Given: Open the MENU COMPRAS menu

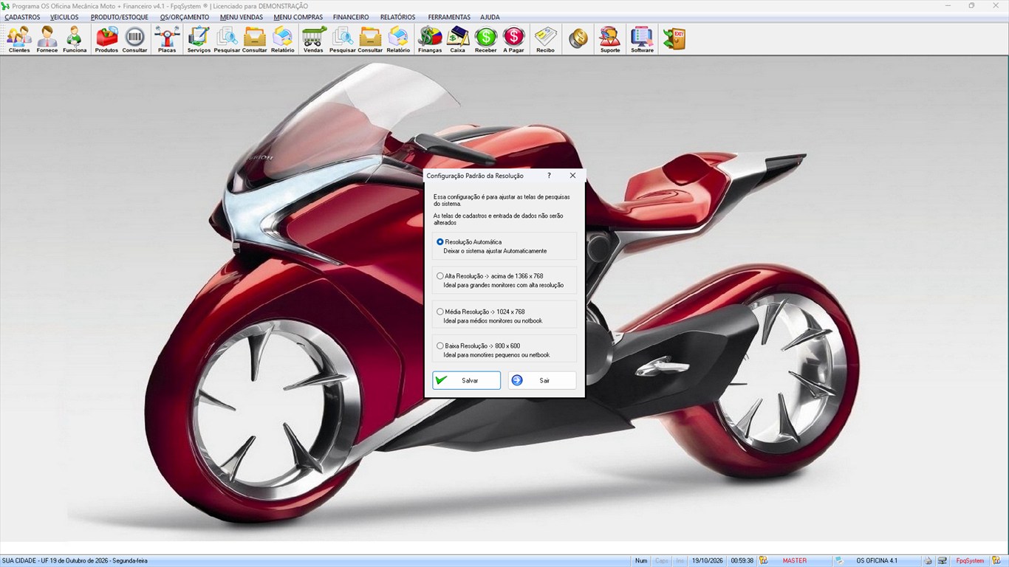Looking at the screenshot, I should [x=298, y=17].
